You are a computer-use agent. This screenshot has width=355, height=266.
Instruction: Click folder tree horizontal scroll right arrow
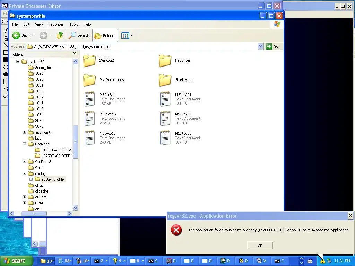(x=69, y=213)
